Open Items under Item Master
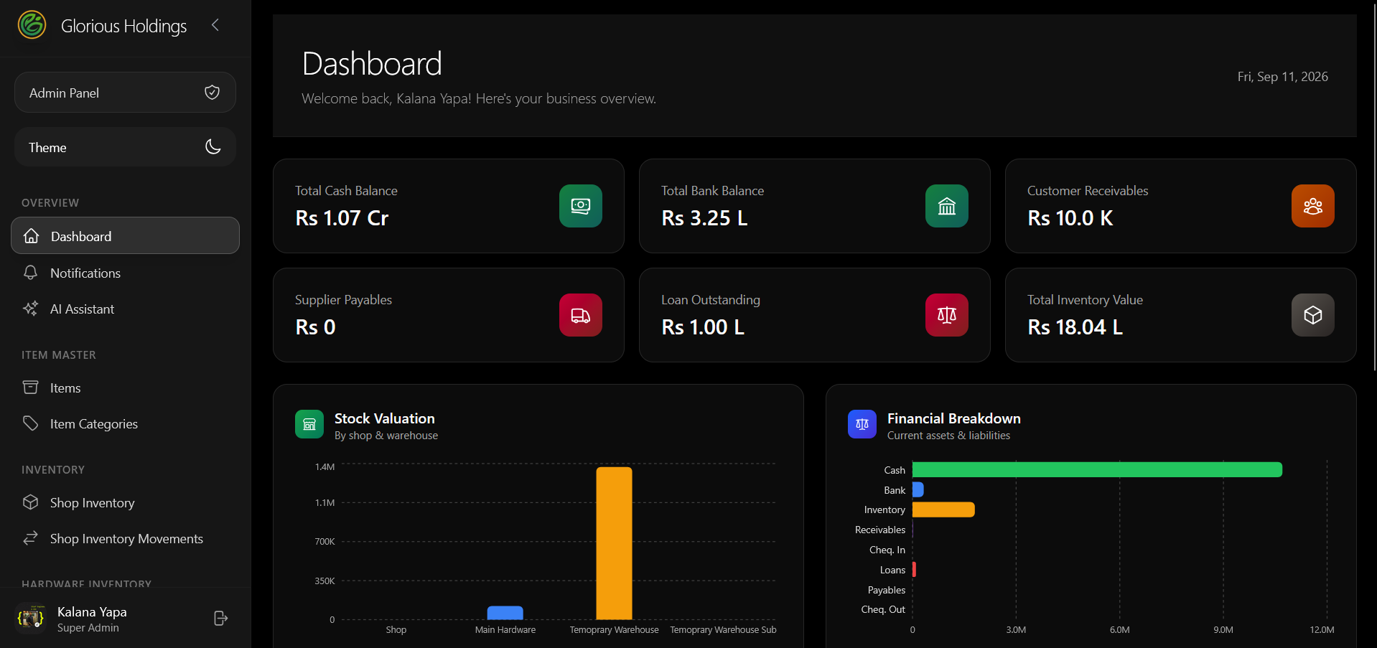This screenshot has width=1377, height=648. [125, 388]
